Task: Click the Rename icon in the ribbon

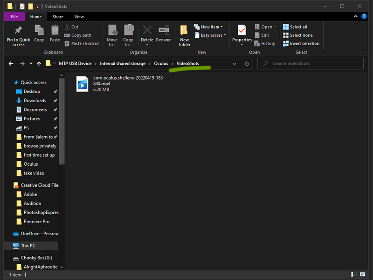Action: 164,31
